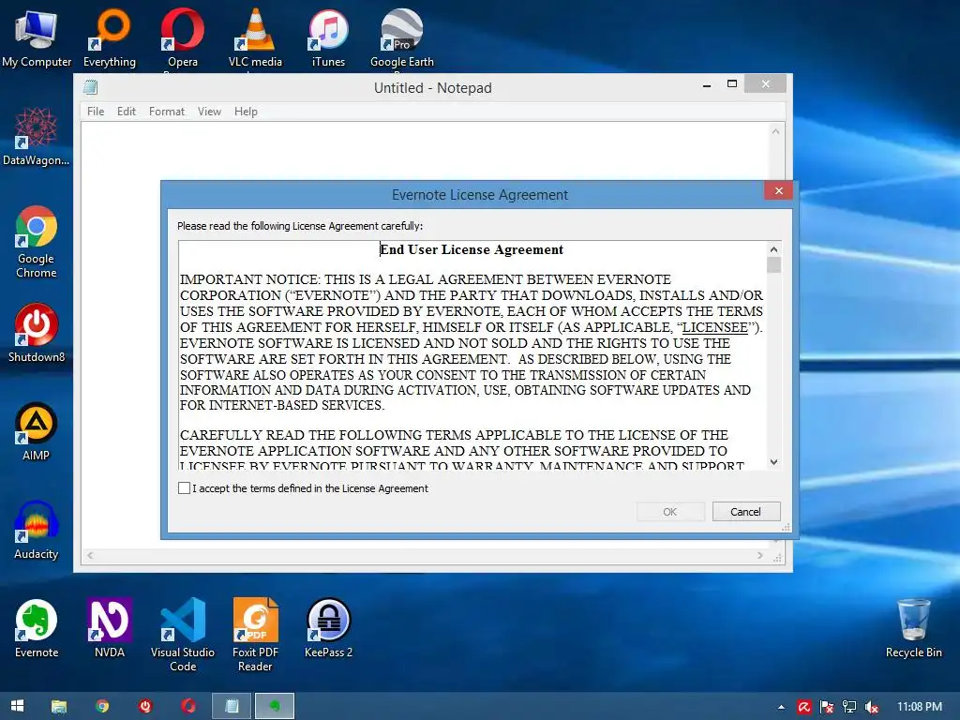Screen dimensions: 960x720
Task: Show hidden tray icons arrow
Action: (x=781, y=707)
